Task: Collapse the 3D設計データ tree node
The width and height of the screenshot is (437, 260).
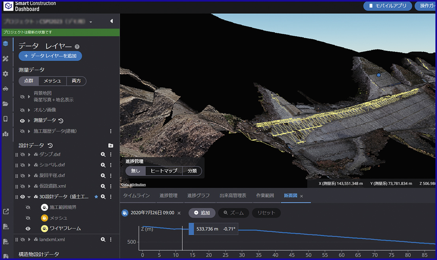Action: (29, 197)
